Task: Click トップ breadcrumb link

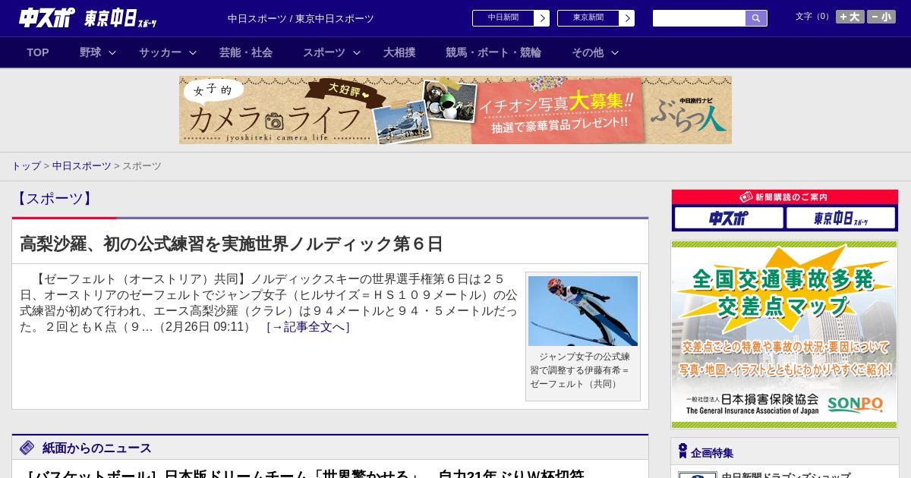Action: pyautogui.click(x=26, y=165)
